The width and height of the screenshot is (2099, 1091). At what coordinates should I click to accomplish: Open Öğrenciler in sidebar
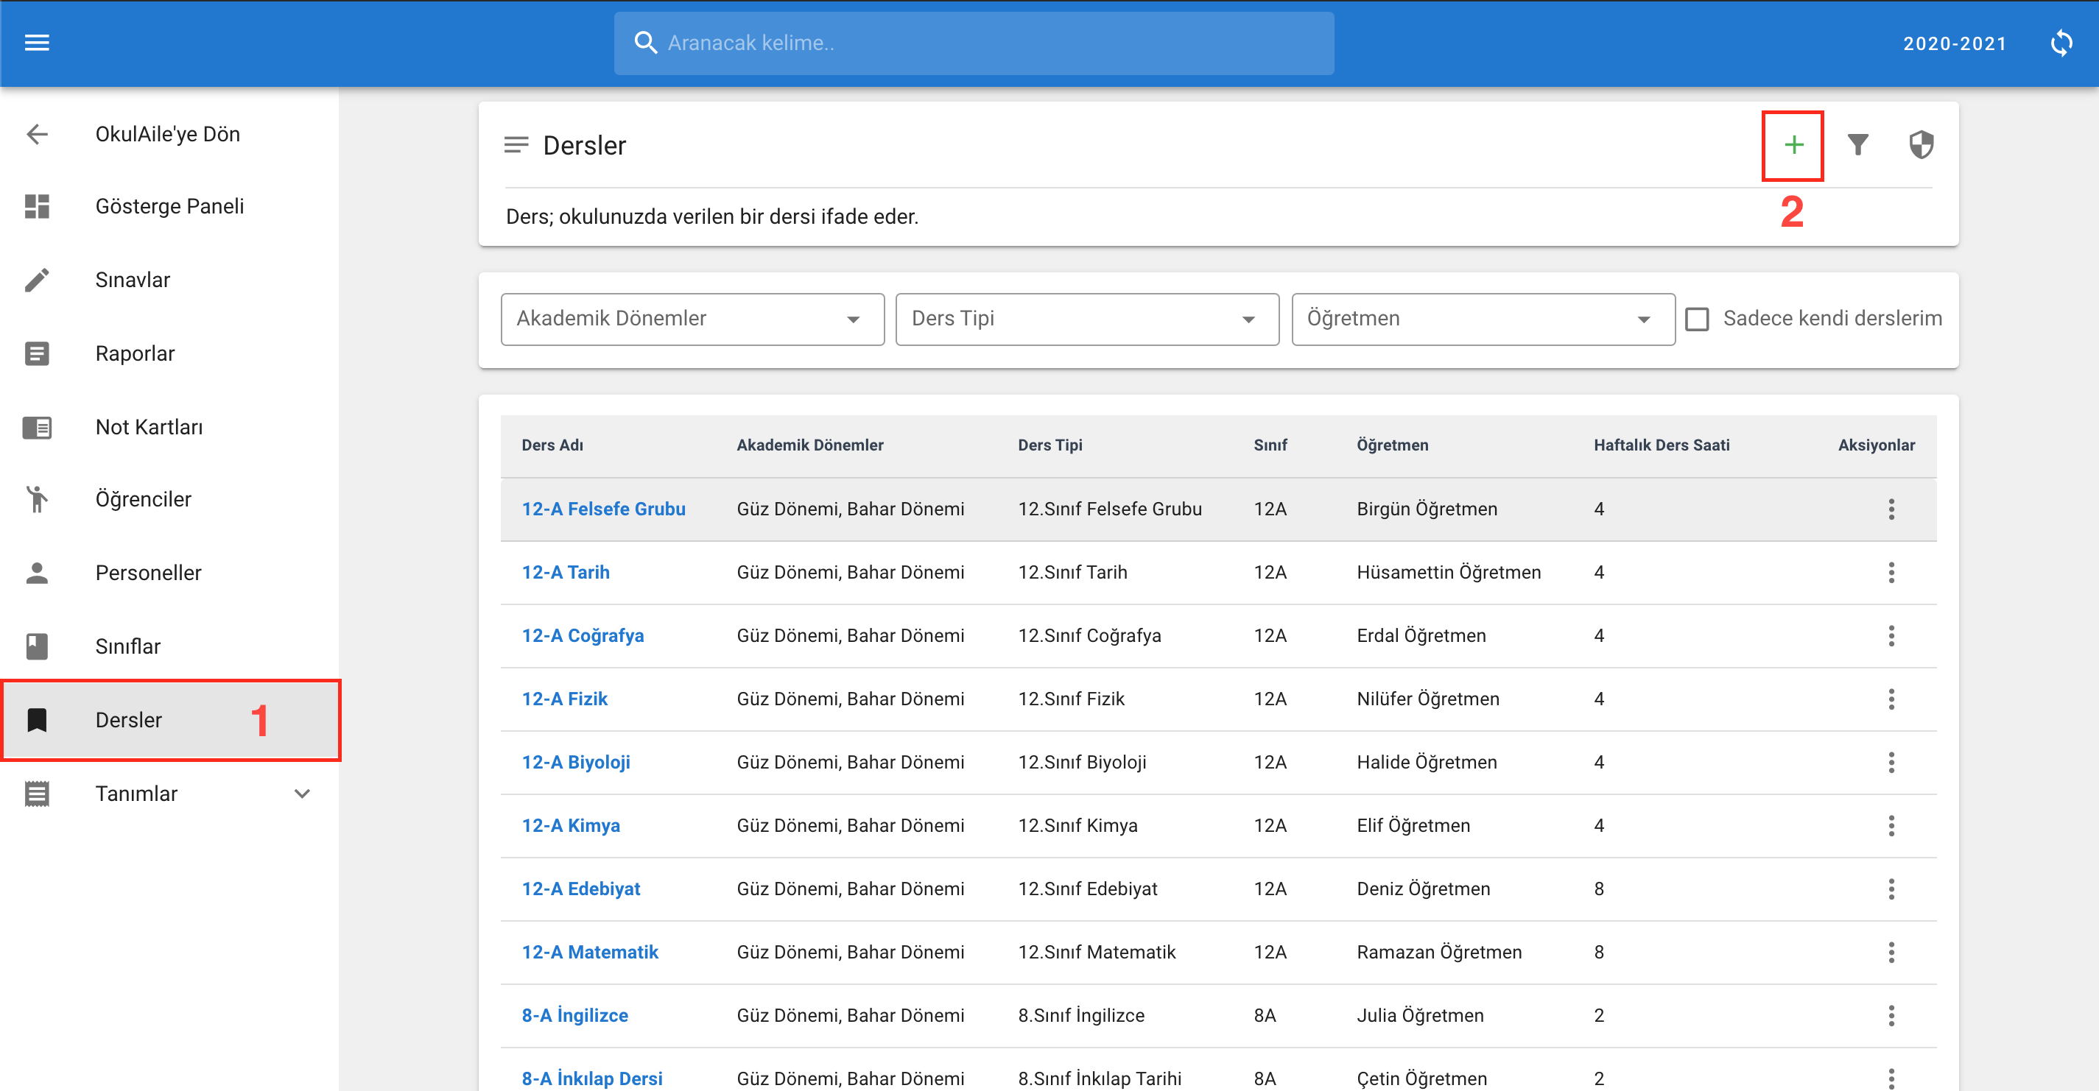coord(144,499)
